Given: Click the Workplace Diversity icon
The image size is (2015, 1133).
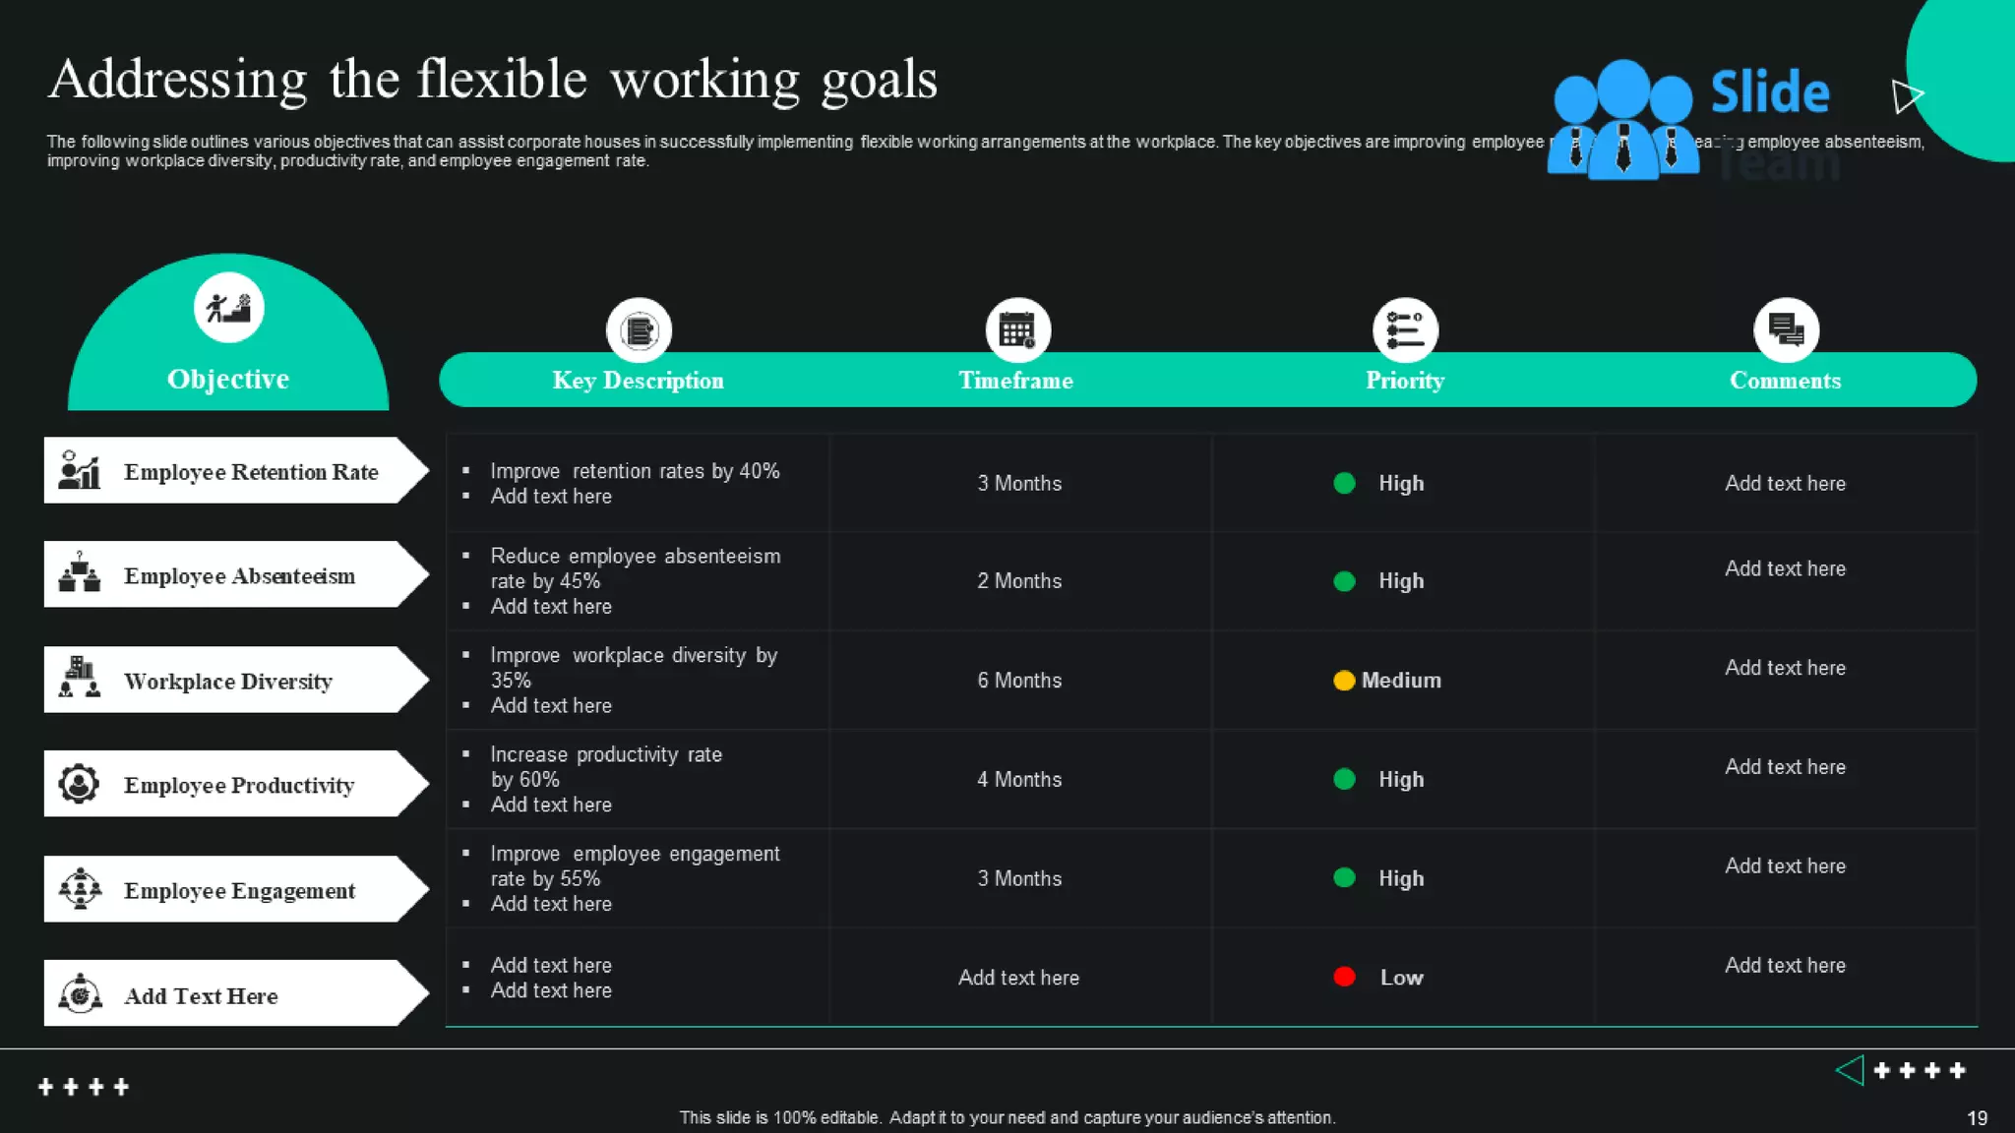Looking at the screenshot, I should pos(80,678).
